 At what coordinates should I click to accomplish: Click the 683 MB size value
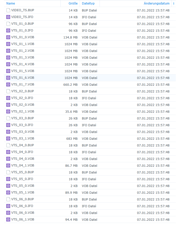click(72, 138)
